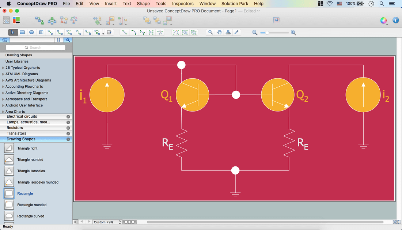Select the ellipse drawing tool
Viewport: 402px width, 230px height.
pyautogui.click(x=32, y=32)
